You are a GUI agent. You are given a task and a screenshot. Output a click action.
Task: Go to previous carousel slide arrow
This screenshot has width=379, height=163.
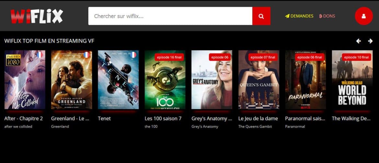(359, 41)
